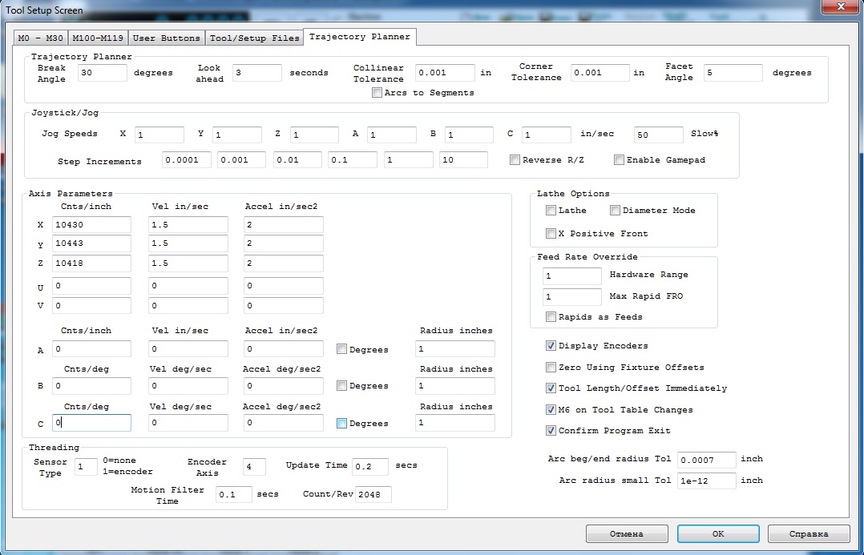Click the OK button
The image size is (864, 555).
(717, 533)
